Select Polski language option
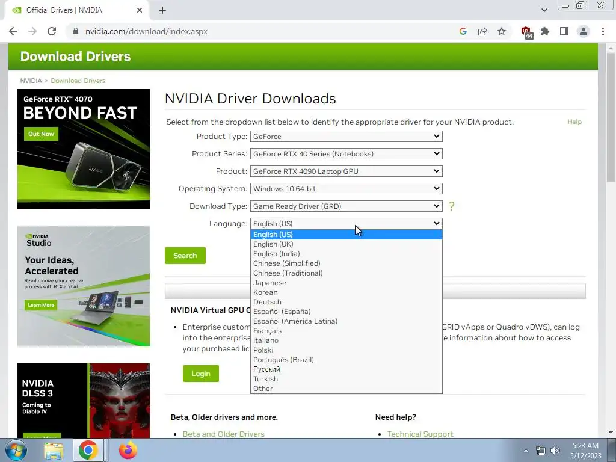 346,350
